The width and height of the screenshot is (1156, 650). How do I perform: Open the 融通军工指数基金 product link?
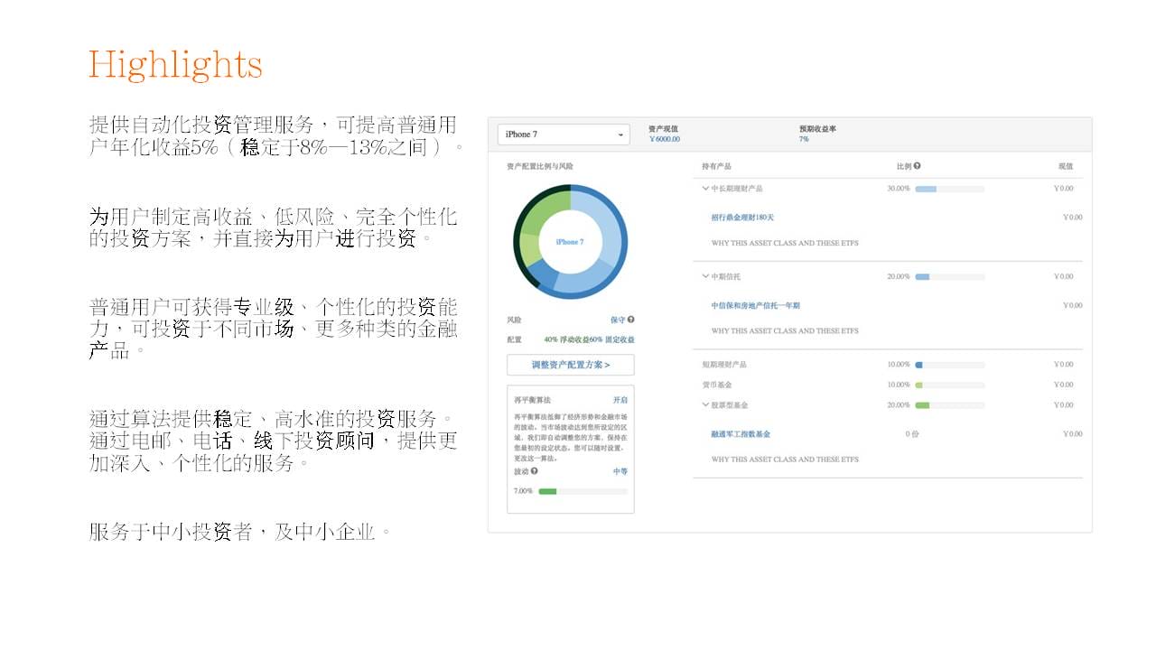point(741,434)
